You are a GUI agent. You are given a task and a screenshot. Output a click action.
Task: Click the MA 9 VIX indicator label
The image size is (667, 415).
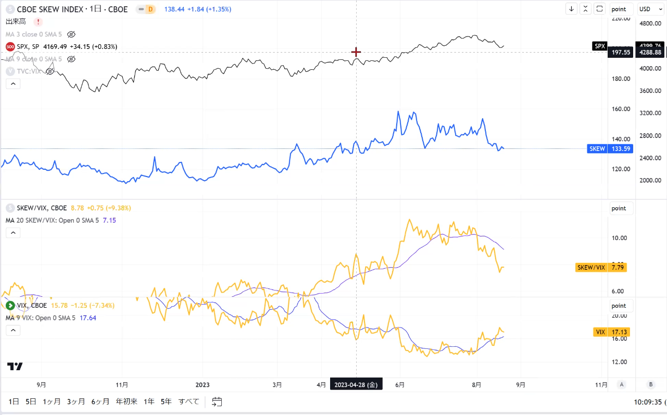[41, 318]
